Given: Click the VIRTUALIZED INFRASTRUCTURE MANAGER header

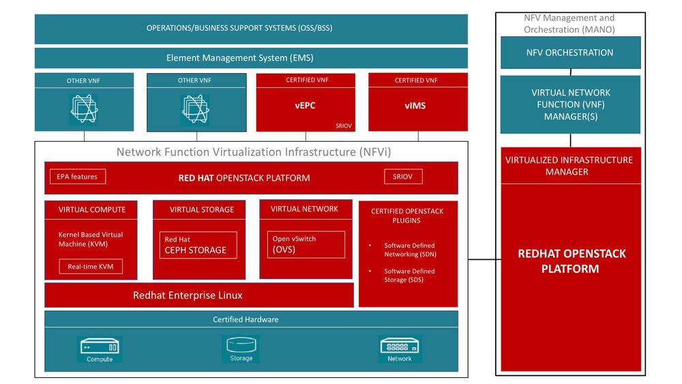Looking at the screenshot, I should [x=571, y=166].
